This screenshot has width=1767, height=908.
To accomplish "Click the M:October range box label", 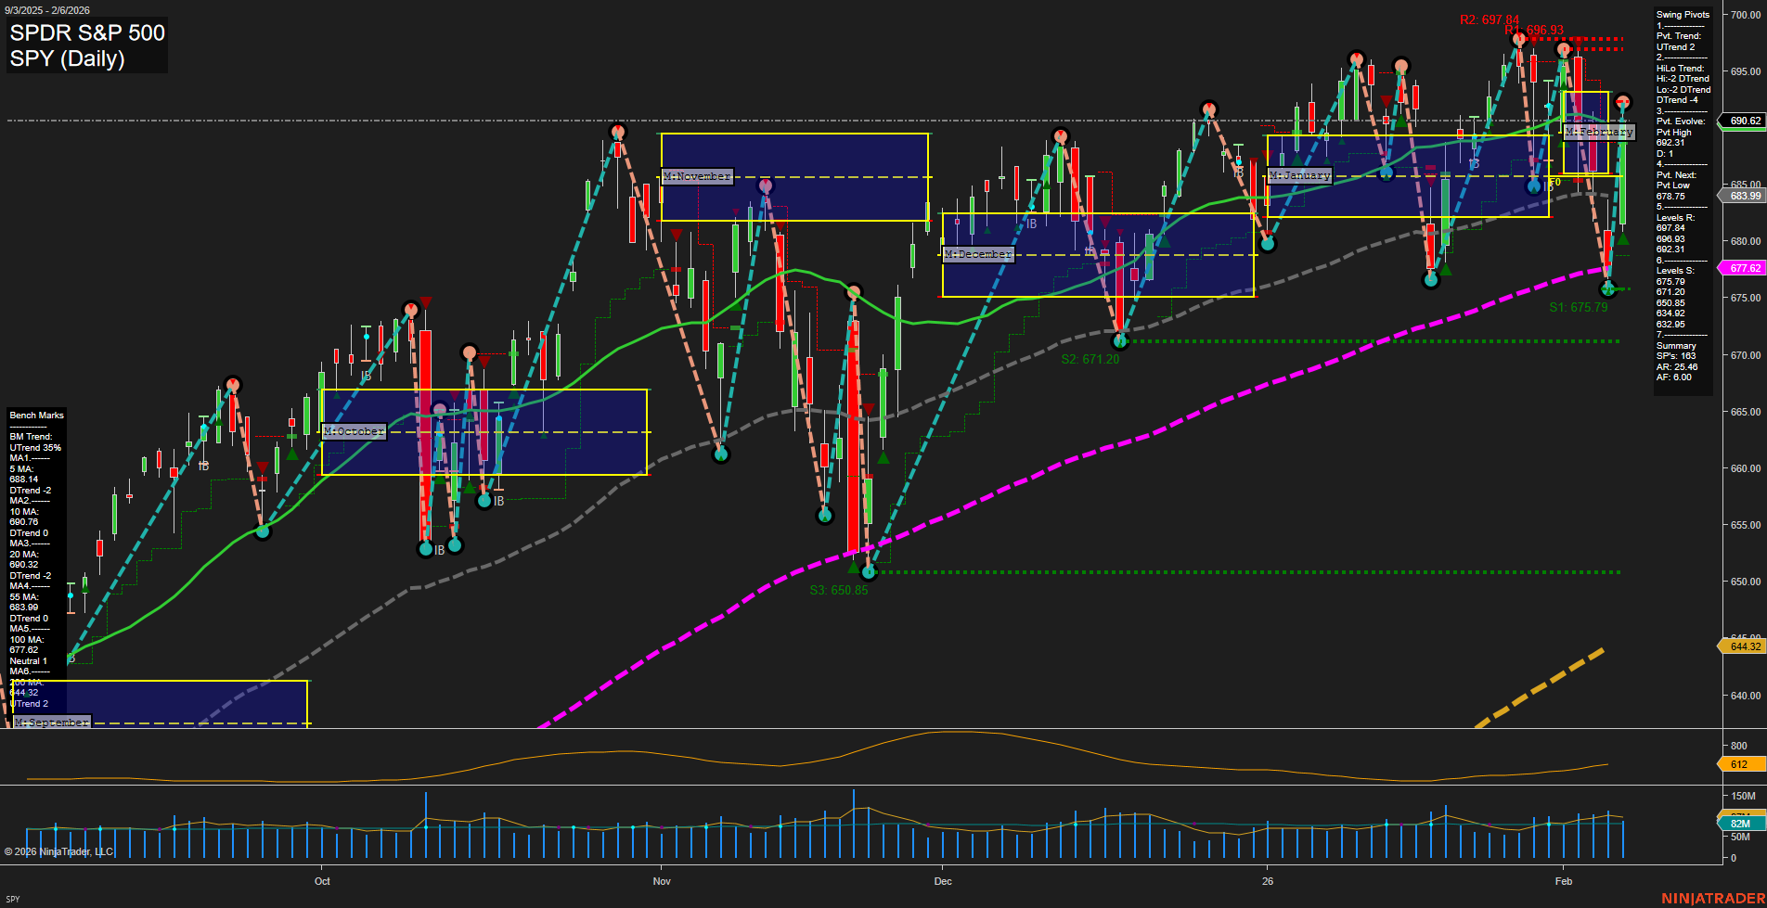I will [353, 430].
